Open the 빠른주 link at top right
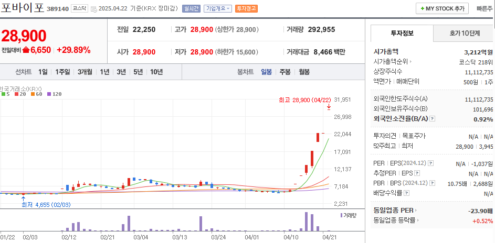The image size is (495, 243). 484,8
